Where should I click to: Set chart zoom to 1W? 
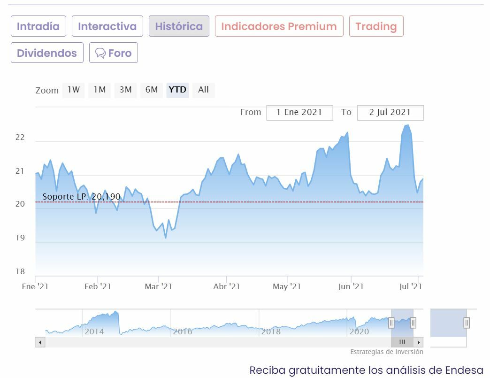tap(74, 90)
